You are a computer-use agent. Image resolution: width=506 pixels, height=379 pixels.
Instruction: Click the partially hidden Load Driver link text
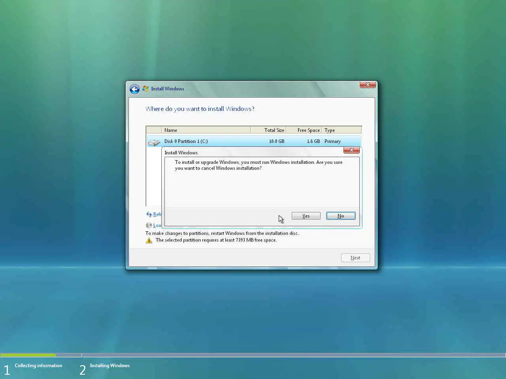[157, 225]
